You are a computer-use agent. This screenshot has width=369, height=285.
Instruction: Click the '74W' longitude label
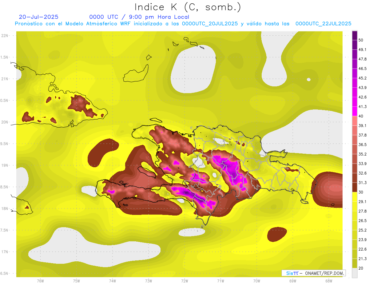pos(113,281)
